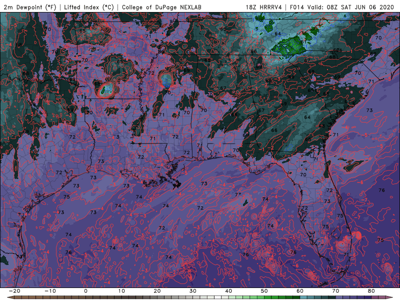The width and height of the screenshot is (400, 300).
Task: Click the '18Z HRRRV4' model run label
Action: click(x=264, y=7)
